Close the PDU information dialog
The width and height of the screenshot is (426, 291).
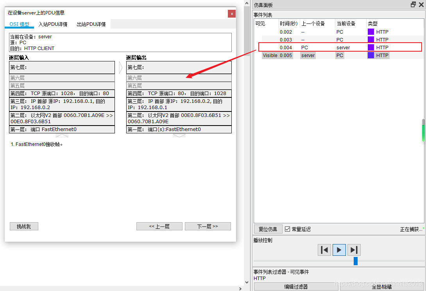pyautogui.click(x=231, y=14)
